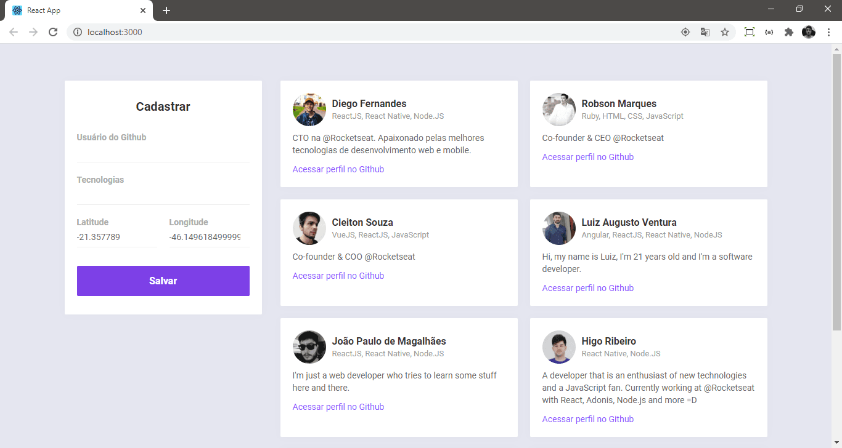Image resolution: width=842 pixels, height=448 pixels.
Task: Click the screen capture extension icon
Action: 750,31
